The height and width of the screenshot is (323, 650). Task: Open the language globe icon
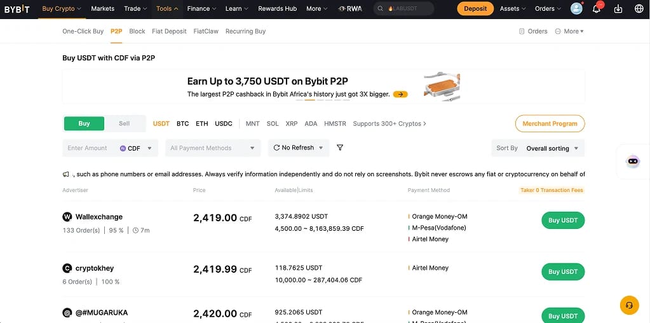[x=639, y=9]
